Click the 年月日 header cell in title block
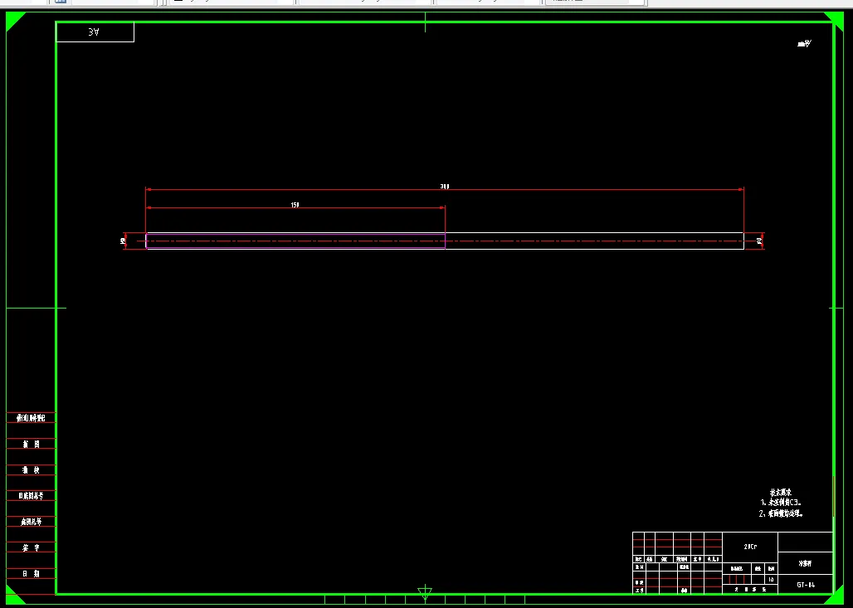The width and height of the screenshot is (853, 608). click(x=714, y=559)
